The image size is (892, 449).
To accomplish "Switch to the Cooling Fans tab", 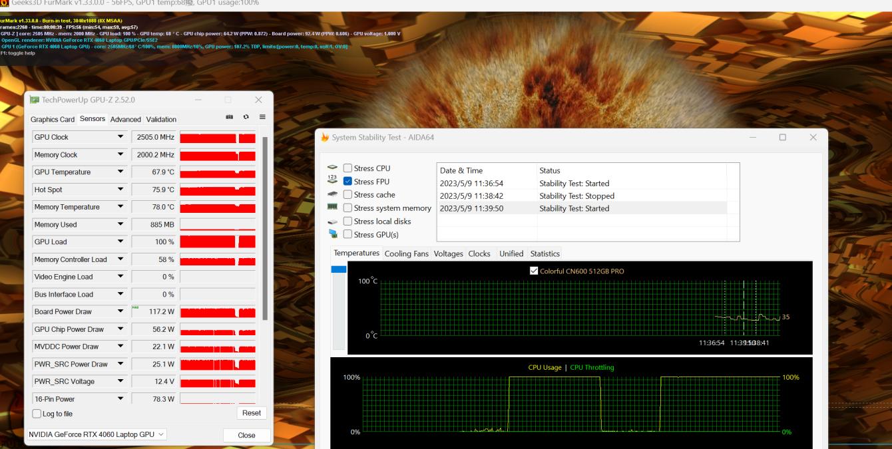I will pyautogui.click(x=407, y=253).
